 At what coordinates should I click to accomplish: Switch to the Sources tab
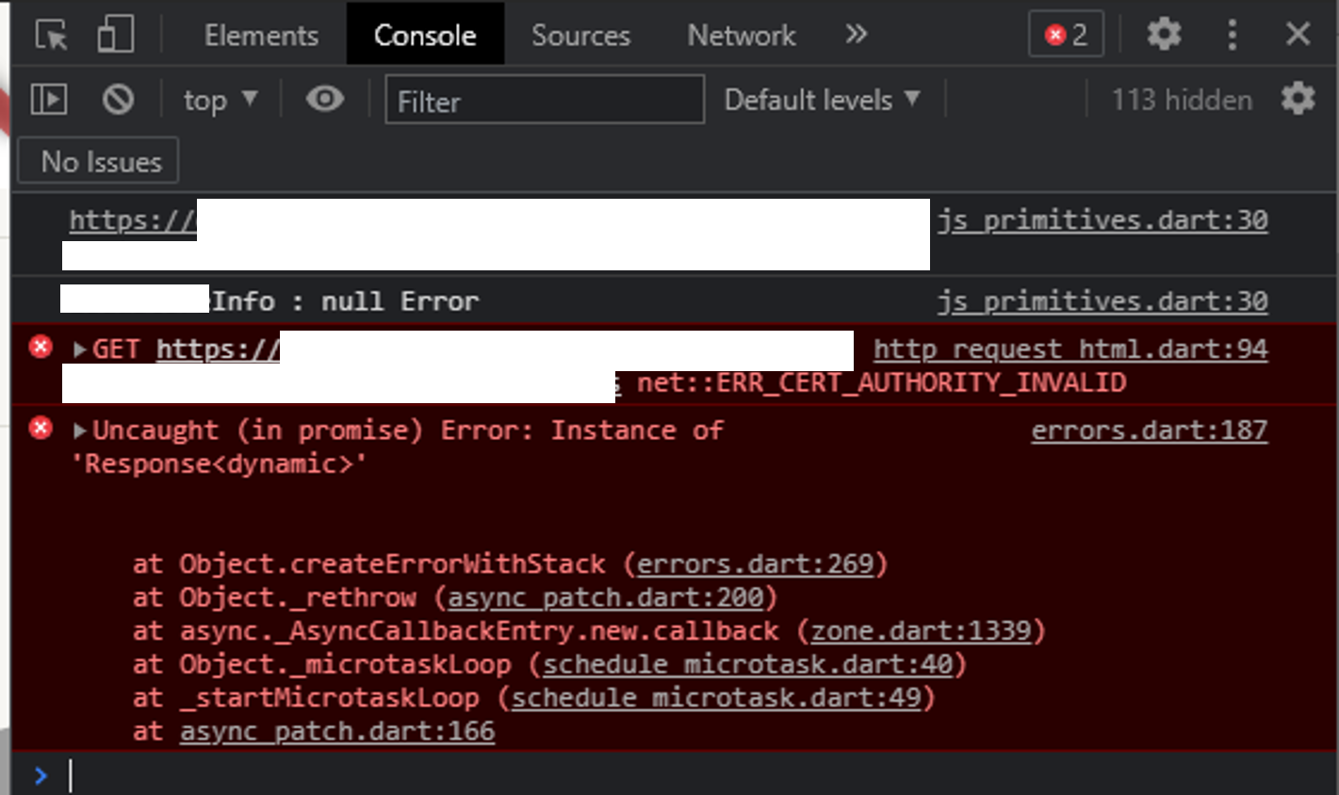click(580, 34)
